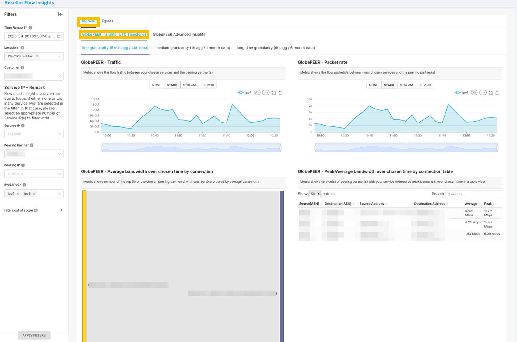The width and height of the screenshot is (517, 342).
Task: Change the Show entries count selector
Action: click(315, 194)
